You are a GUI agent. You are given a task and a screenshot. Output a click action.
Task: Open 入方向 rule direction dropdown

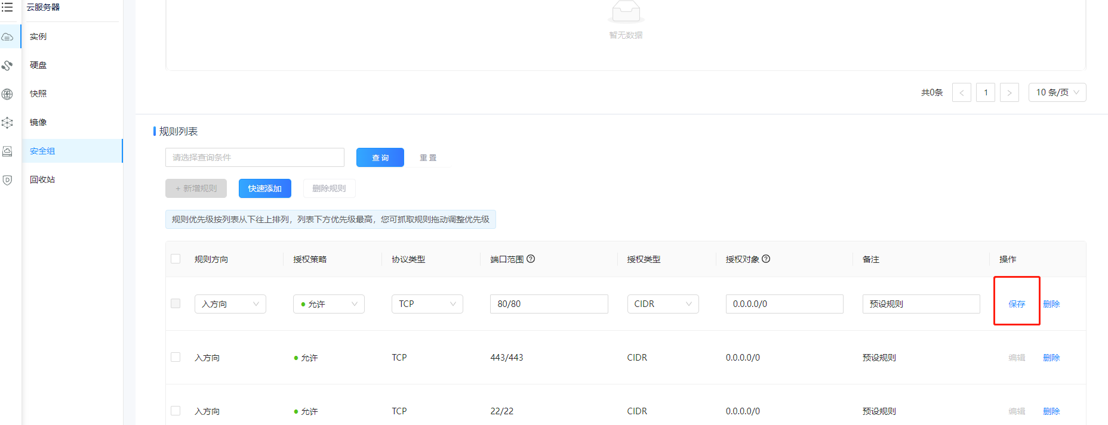pyautogui.click(x=230, y=304)
